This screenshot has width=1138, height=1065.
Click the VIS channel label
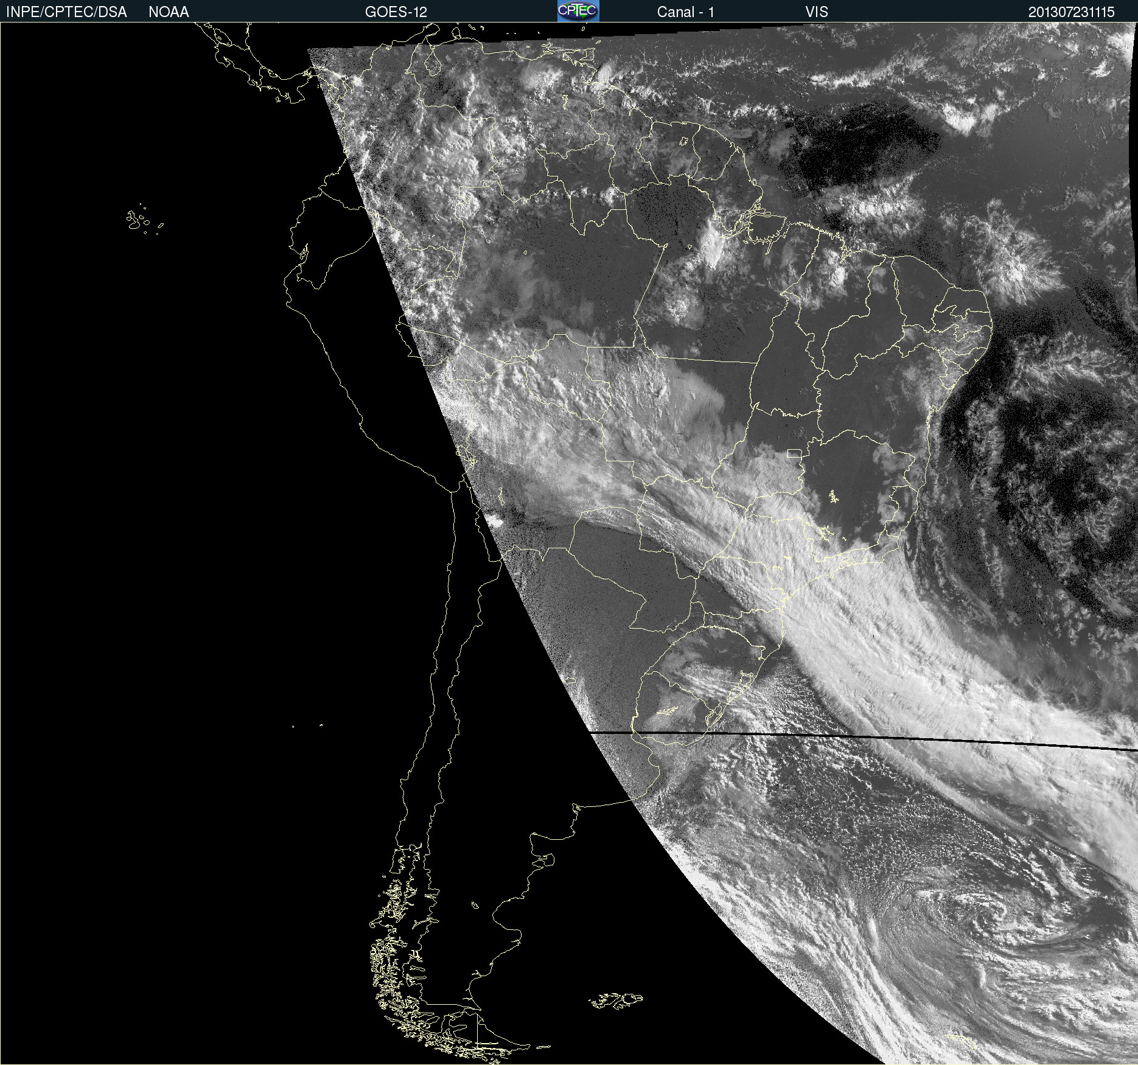pyautogui.click(x=817, y=12)
